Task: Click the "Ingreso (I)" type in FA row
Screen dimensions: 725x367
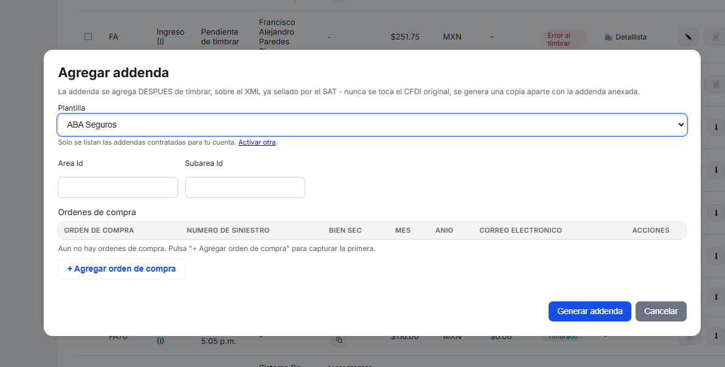Action: click(171, 36)
